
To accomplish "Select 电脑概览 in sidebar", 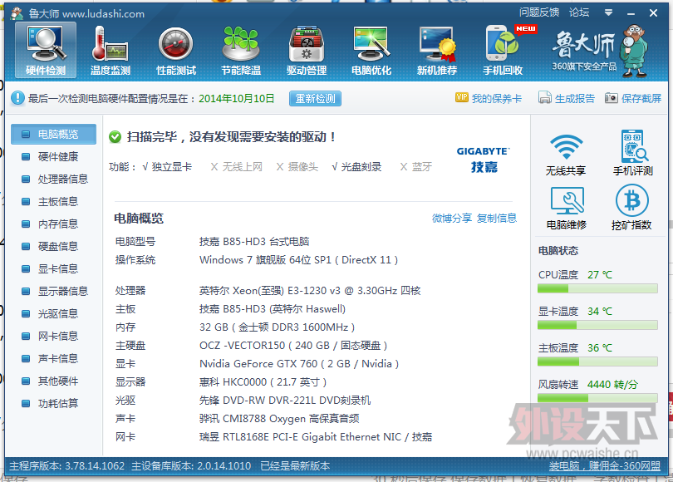I will point(54,135).
